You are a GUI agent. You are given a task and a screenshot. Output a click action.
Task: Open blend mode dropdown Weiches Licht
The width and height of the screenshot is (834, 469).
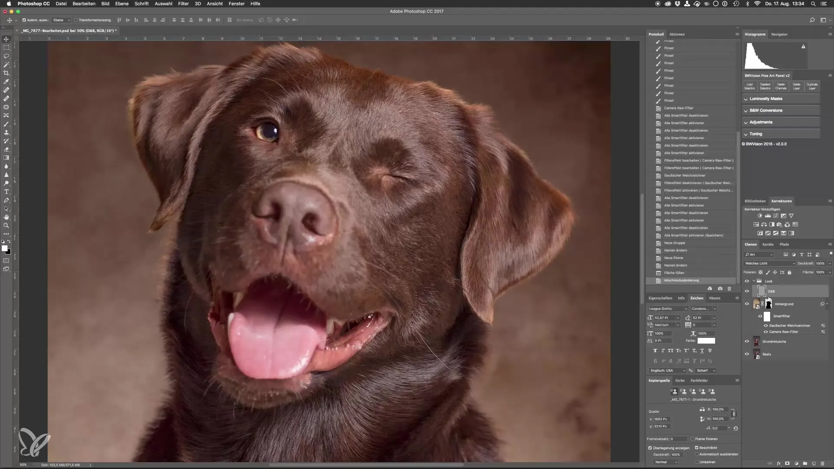tap(769, 264)
